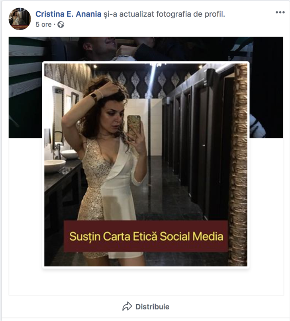
Task: Click the woman's face in the profile photo
Action: (x=113, y=111)
